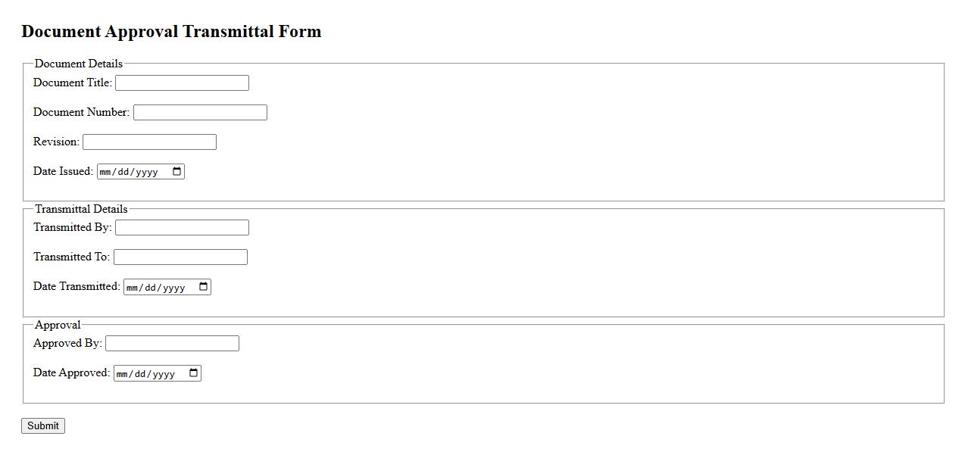Image resolution: width=968 pixels, height=455 pixels.
Task: Click the Transmitted To text box
Action: [180, 257]
